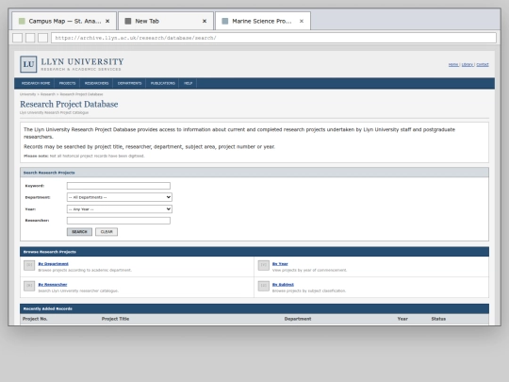
Task: Click the By Subject browse icon
Action: pos(264,286)
